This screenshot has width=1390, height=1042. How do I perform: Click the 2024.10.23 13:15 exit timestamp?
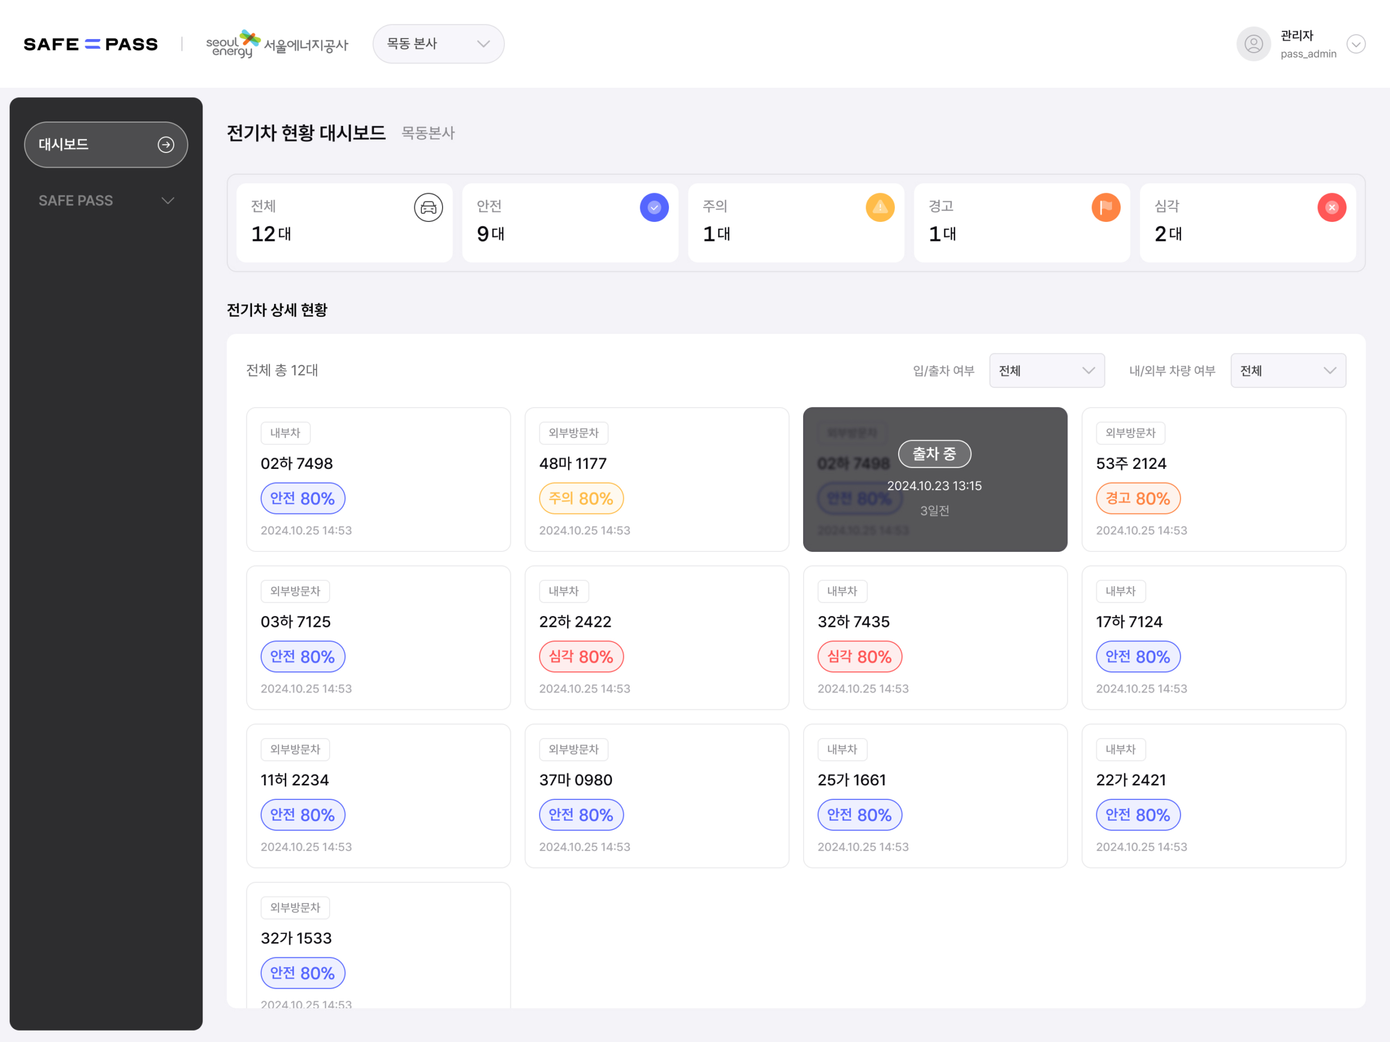point(934,486)
